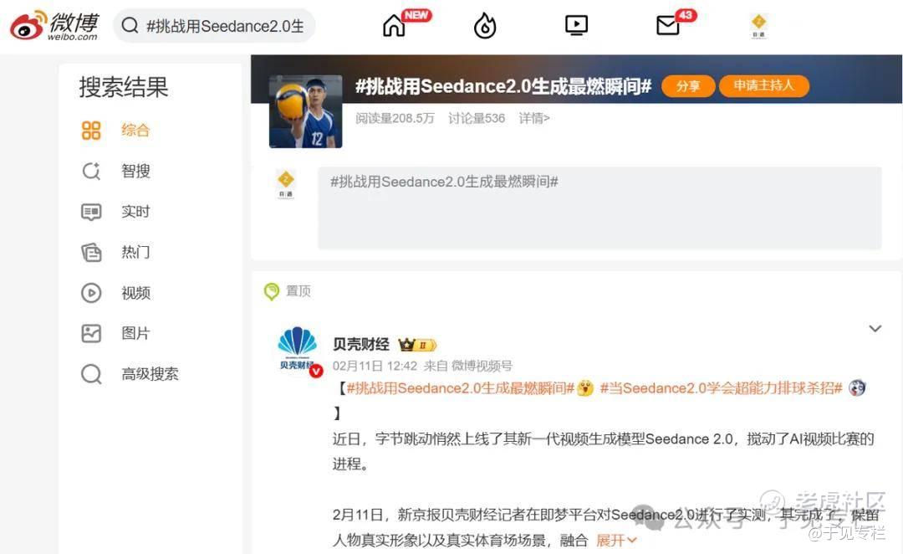903x554 pixels.
Task: Switch to the 智搜 tab
Action: coord(135,171)
